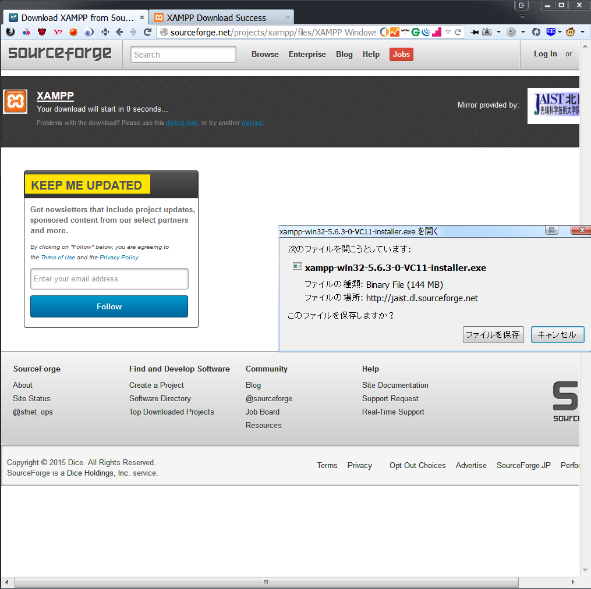Click the blue Follow button
The height and width of the screenshot is (589, 591).
tap(109, 306)
